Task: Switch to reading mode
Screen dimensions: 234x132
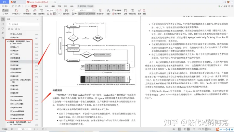Action: point(41,12)
